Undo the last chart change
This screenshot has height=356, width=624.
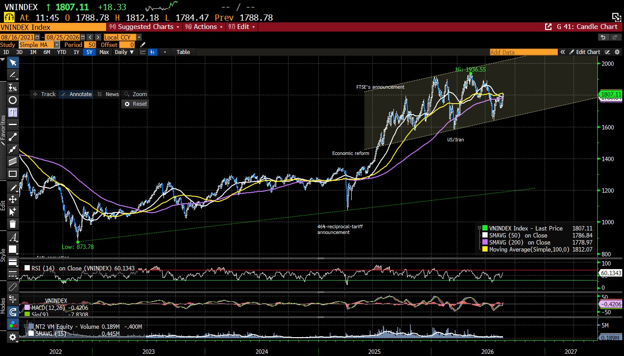603,37
